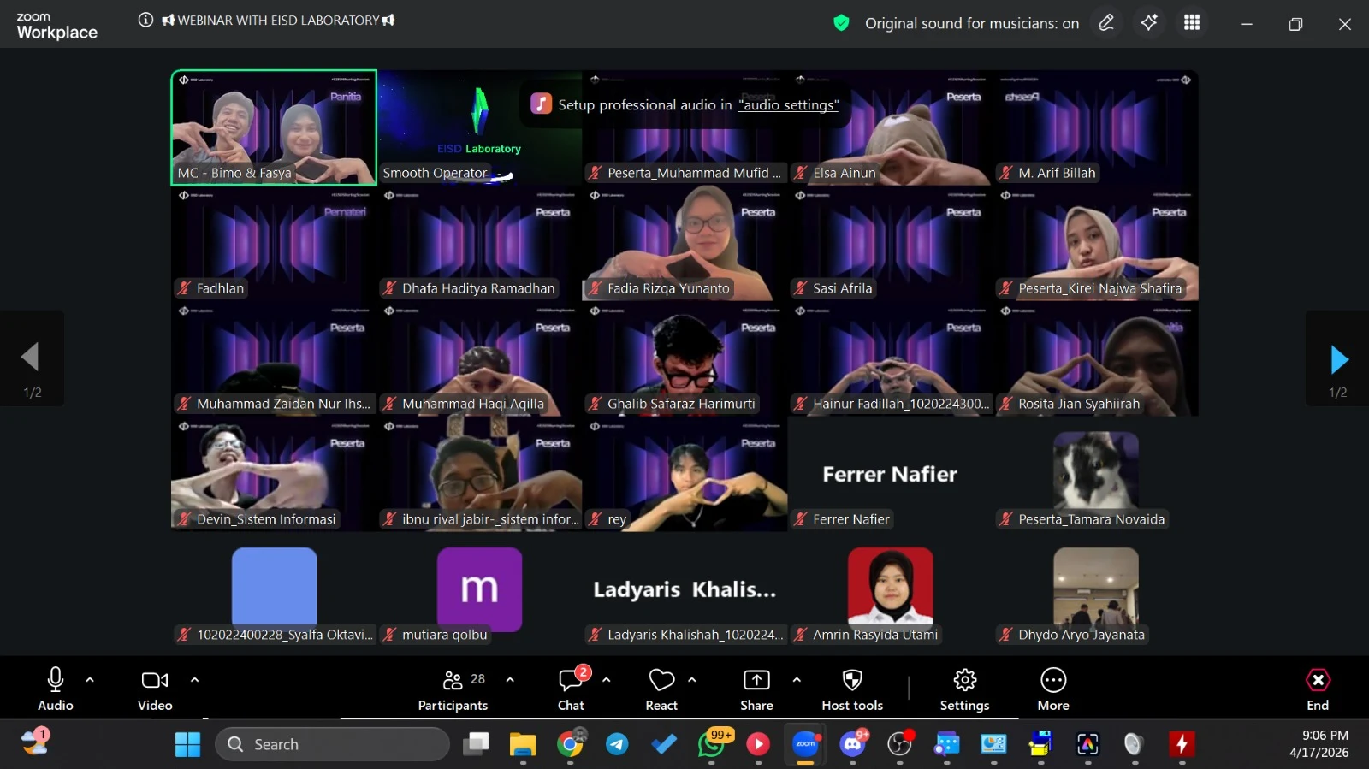Click muted mic icon of mutiara qolbu

click(x=390, y=635)
